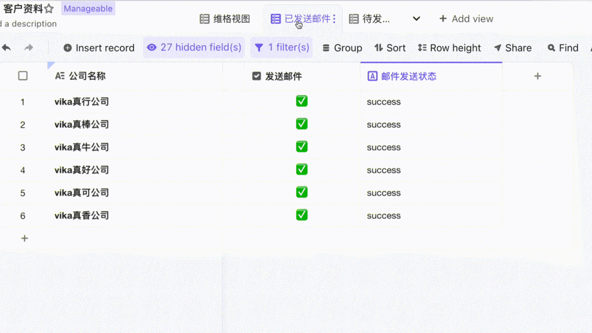Click Insert record plus icon
The image size is (592, 333).
point(68,48)
